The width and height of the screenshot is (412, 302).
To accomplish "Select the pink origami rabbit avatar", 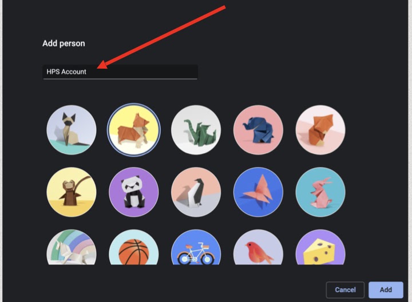I will pyautogui.click(x=320, y=192).
